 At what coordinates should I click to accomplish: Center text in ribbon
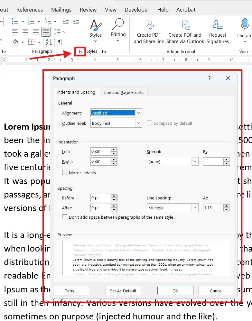tap(25, 32)
